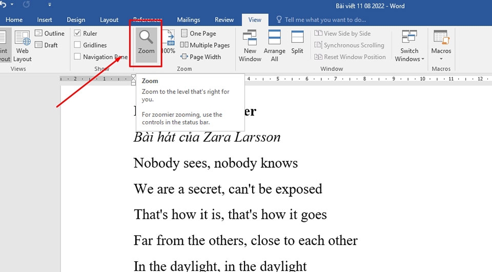The height and width of the screenshot is (272, 492).
Task: Switch to Outline view
Action: 50,33
